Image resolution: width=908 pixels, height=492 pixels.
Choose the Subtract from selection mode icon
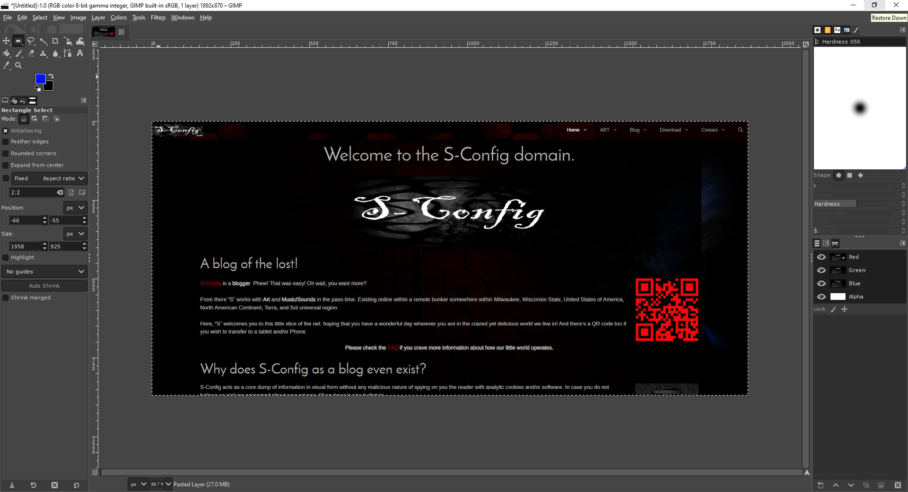[45, 119]
